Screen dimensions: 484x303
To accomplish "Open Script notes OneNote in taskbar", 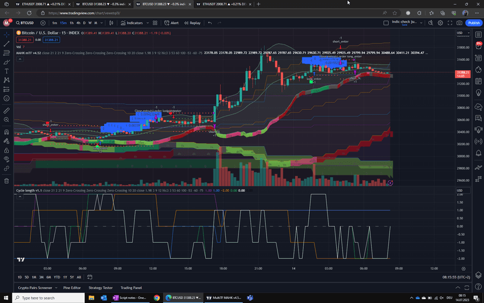I will click(130, 298).
